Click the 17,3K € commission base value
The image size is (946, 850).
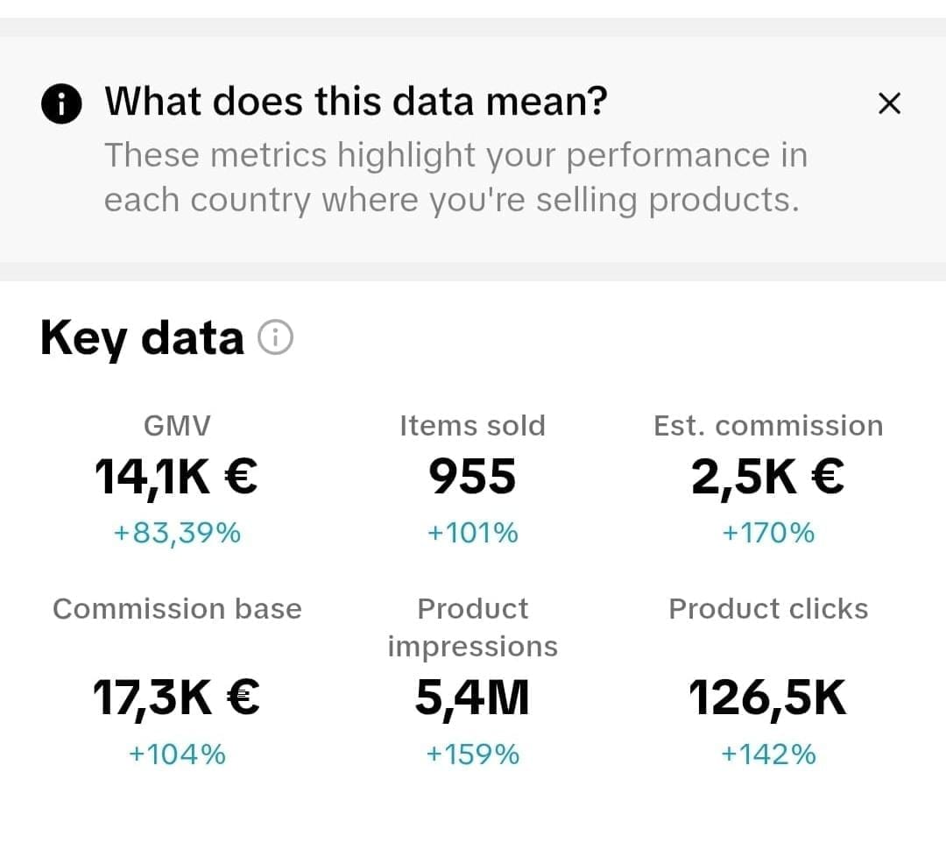point(176,698)
